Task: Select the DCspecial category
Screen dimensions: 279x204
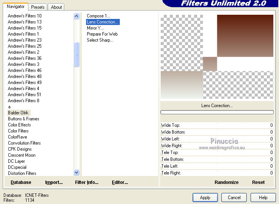Action: tap(17, 167)
